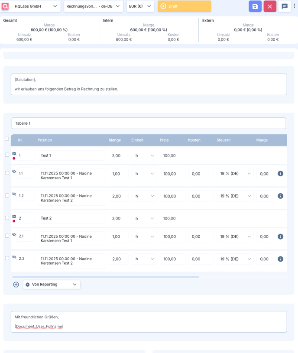Screen dimensions: 298x353
Task: Click info icon for position 1.1
Action: click(280, 174)
